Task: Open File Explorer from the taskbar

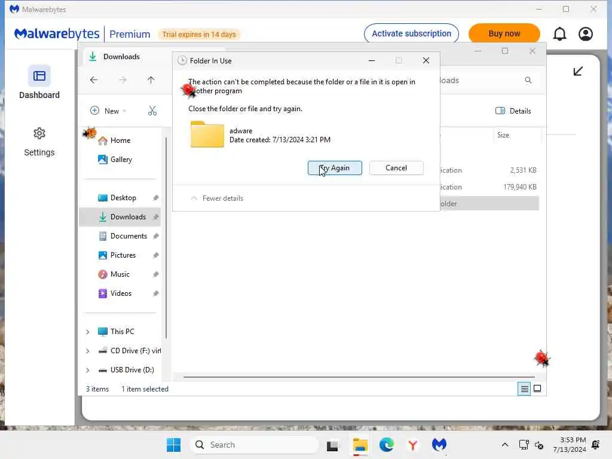Action: 360,445
